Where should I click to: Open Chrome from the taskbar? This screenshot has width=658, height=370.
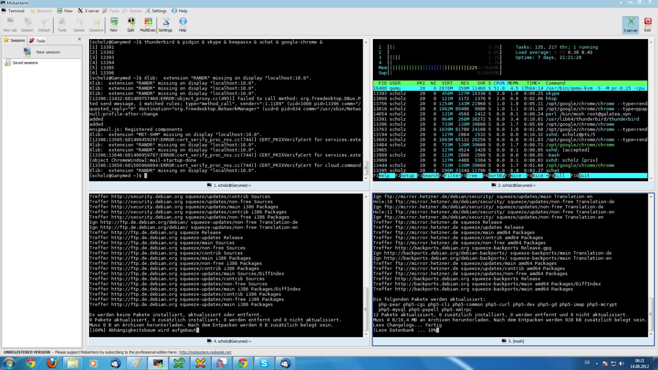30,363
